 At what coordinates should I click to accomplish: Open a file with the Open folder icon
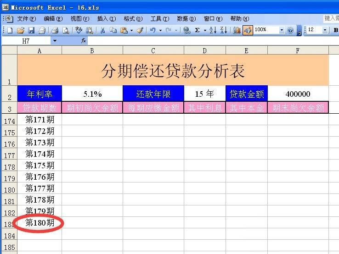coord(21,30)
